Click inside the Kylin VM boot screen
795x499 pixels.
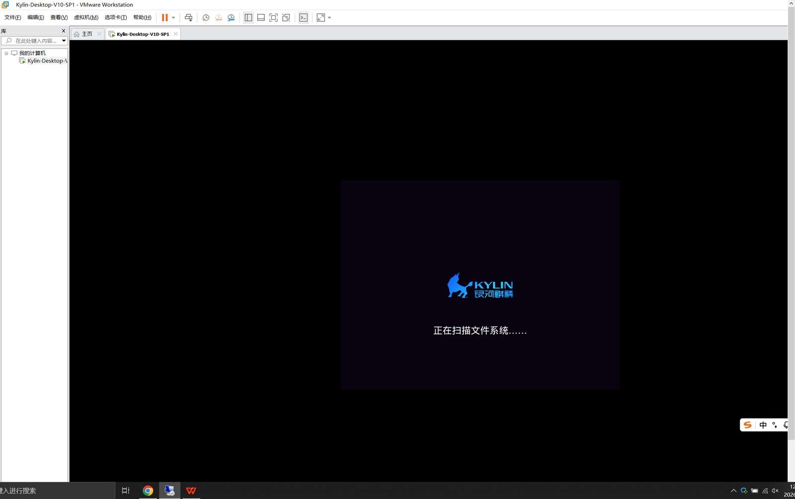(480, 285)
